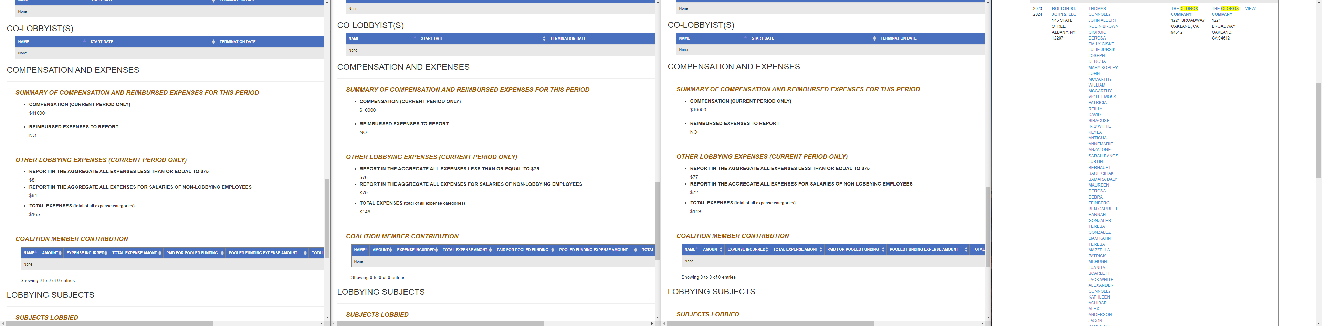
Task: Open the BOLTON-ST. JOHNS, LLC link
Action: (x=1064, y=11)
